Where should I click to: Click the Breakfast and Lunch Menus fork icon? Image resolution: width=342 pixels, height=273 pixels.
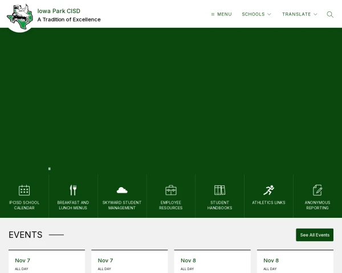point(73,191)
